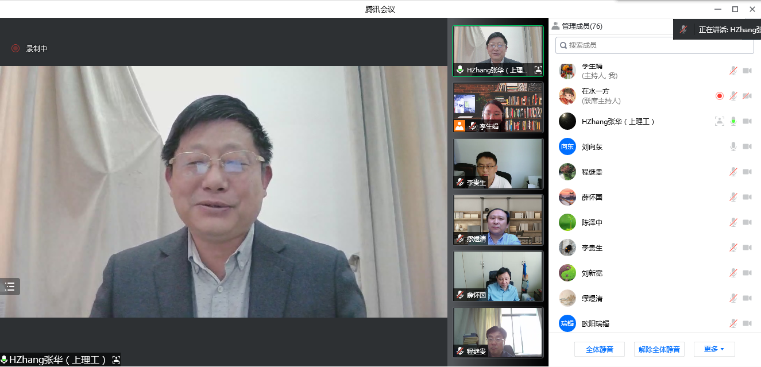Viewport: 761px width, 367px height.
Task: Click the orange host badge on 李生娟's thumbnail
Action: (x=459, y=126)
